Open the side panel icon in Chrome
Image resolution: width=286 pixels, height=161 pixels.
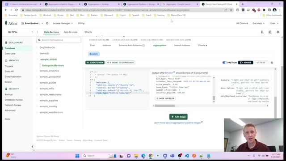[x=269, y=10]
